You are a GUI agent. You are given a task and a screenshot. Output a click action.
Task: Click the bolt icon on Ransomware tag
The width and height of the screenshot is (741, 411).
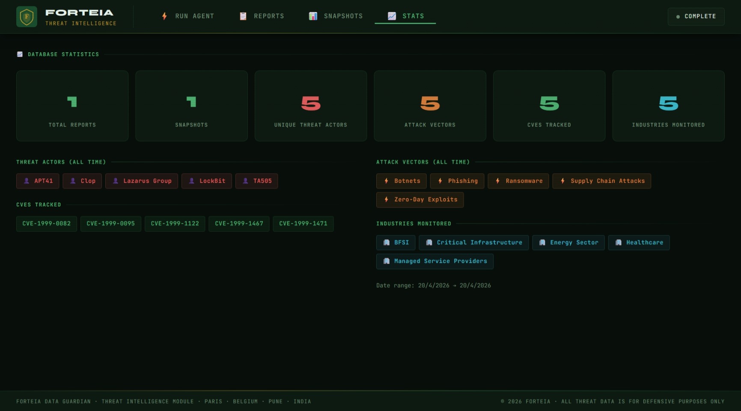click(x=497, y=181)
